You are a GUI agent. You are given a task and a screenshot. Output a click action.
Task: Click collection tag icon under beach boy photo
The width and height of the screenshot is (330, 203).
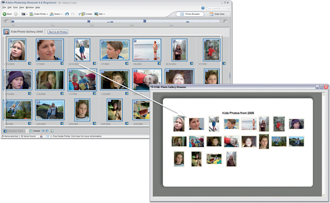pos(127,63)
